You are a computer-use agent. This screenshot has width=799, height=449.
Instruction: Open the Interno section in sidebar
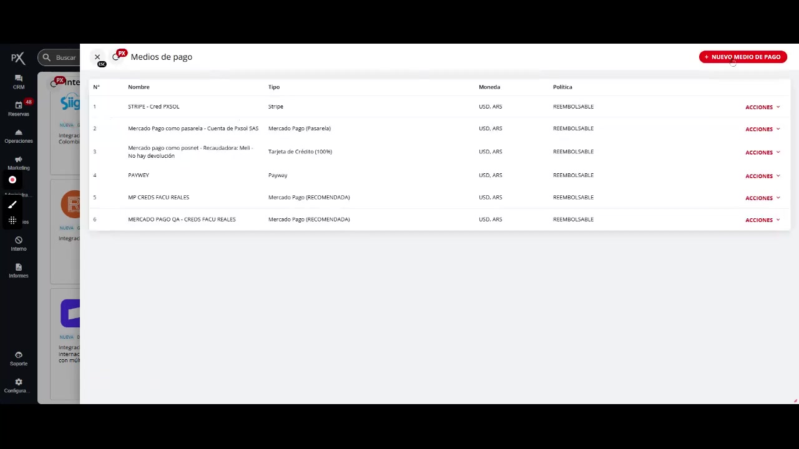pyautogui.click(x=18, y=243)
